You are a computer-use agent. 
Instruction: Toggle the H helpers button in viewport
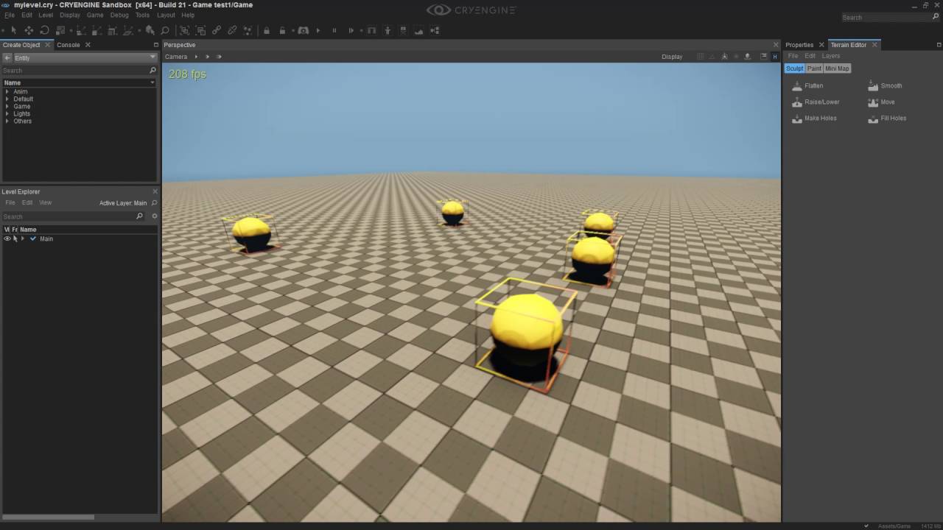775,57
